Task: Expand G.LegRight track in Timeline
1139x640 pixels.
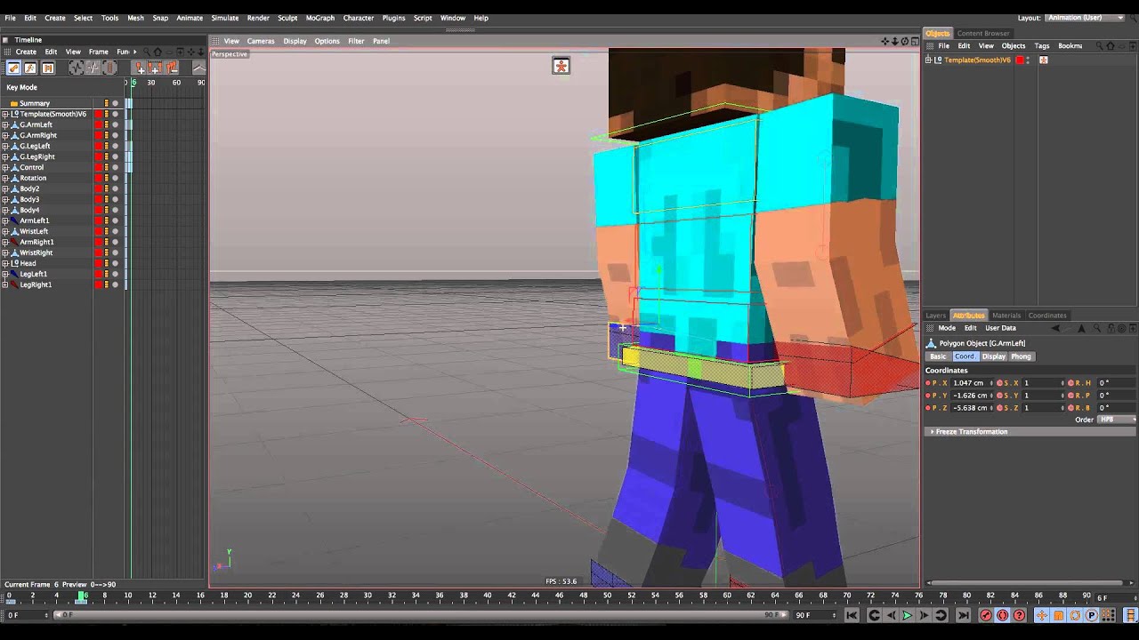Action: [5, 156]
